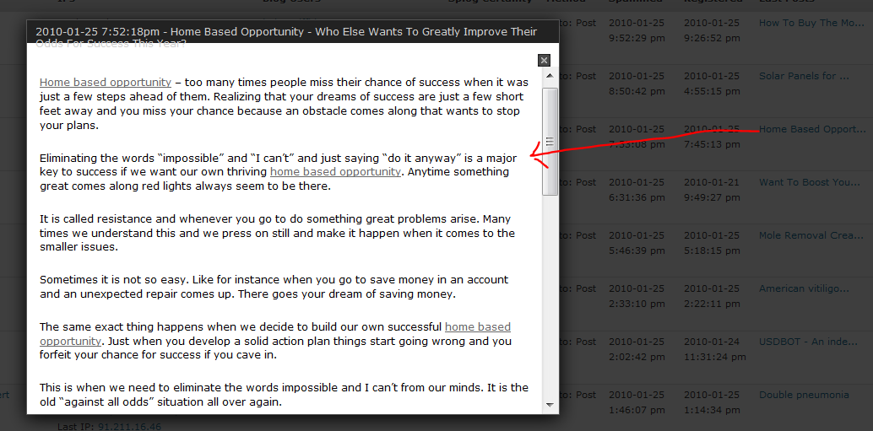Select spammed time '5:46:39 pm'
Image resolution: width=873 pixels, height=431 pixels.
(x=637, y=251)
